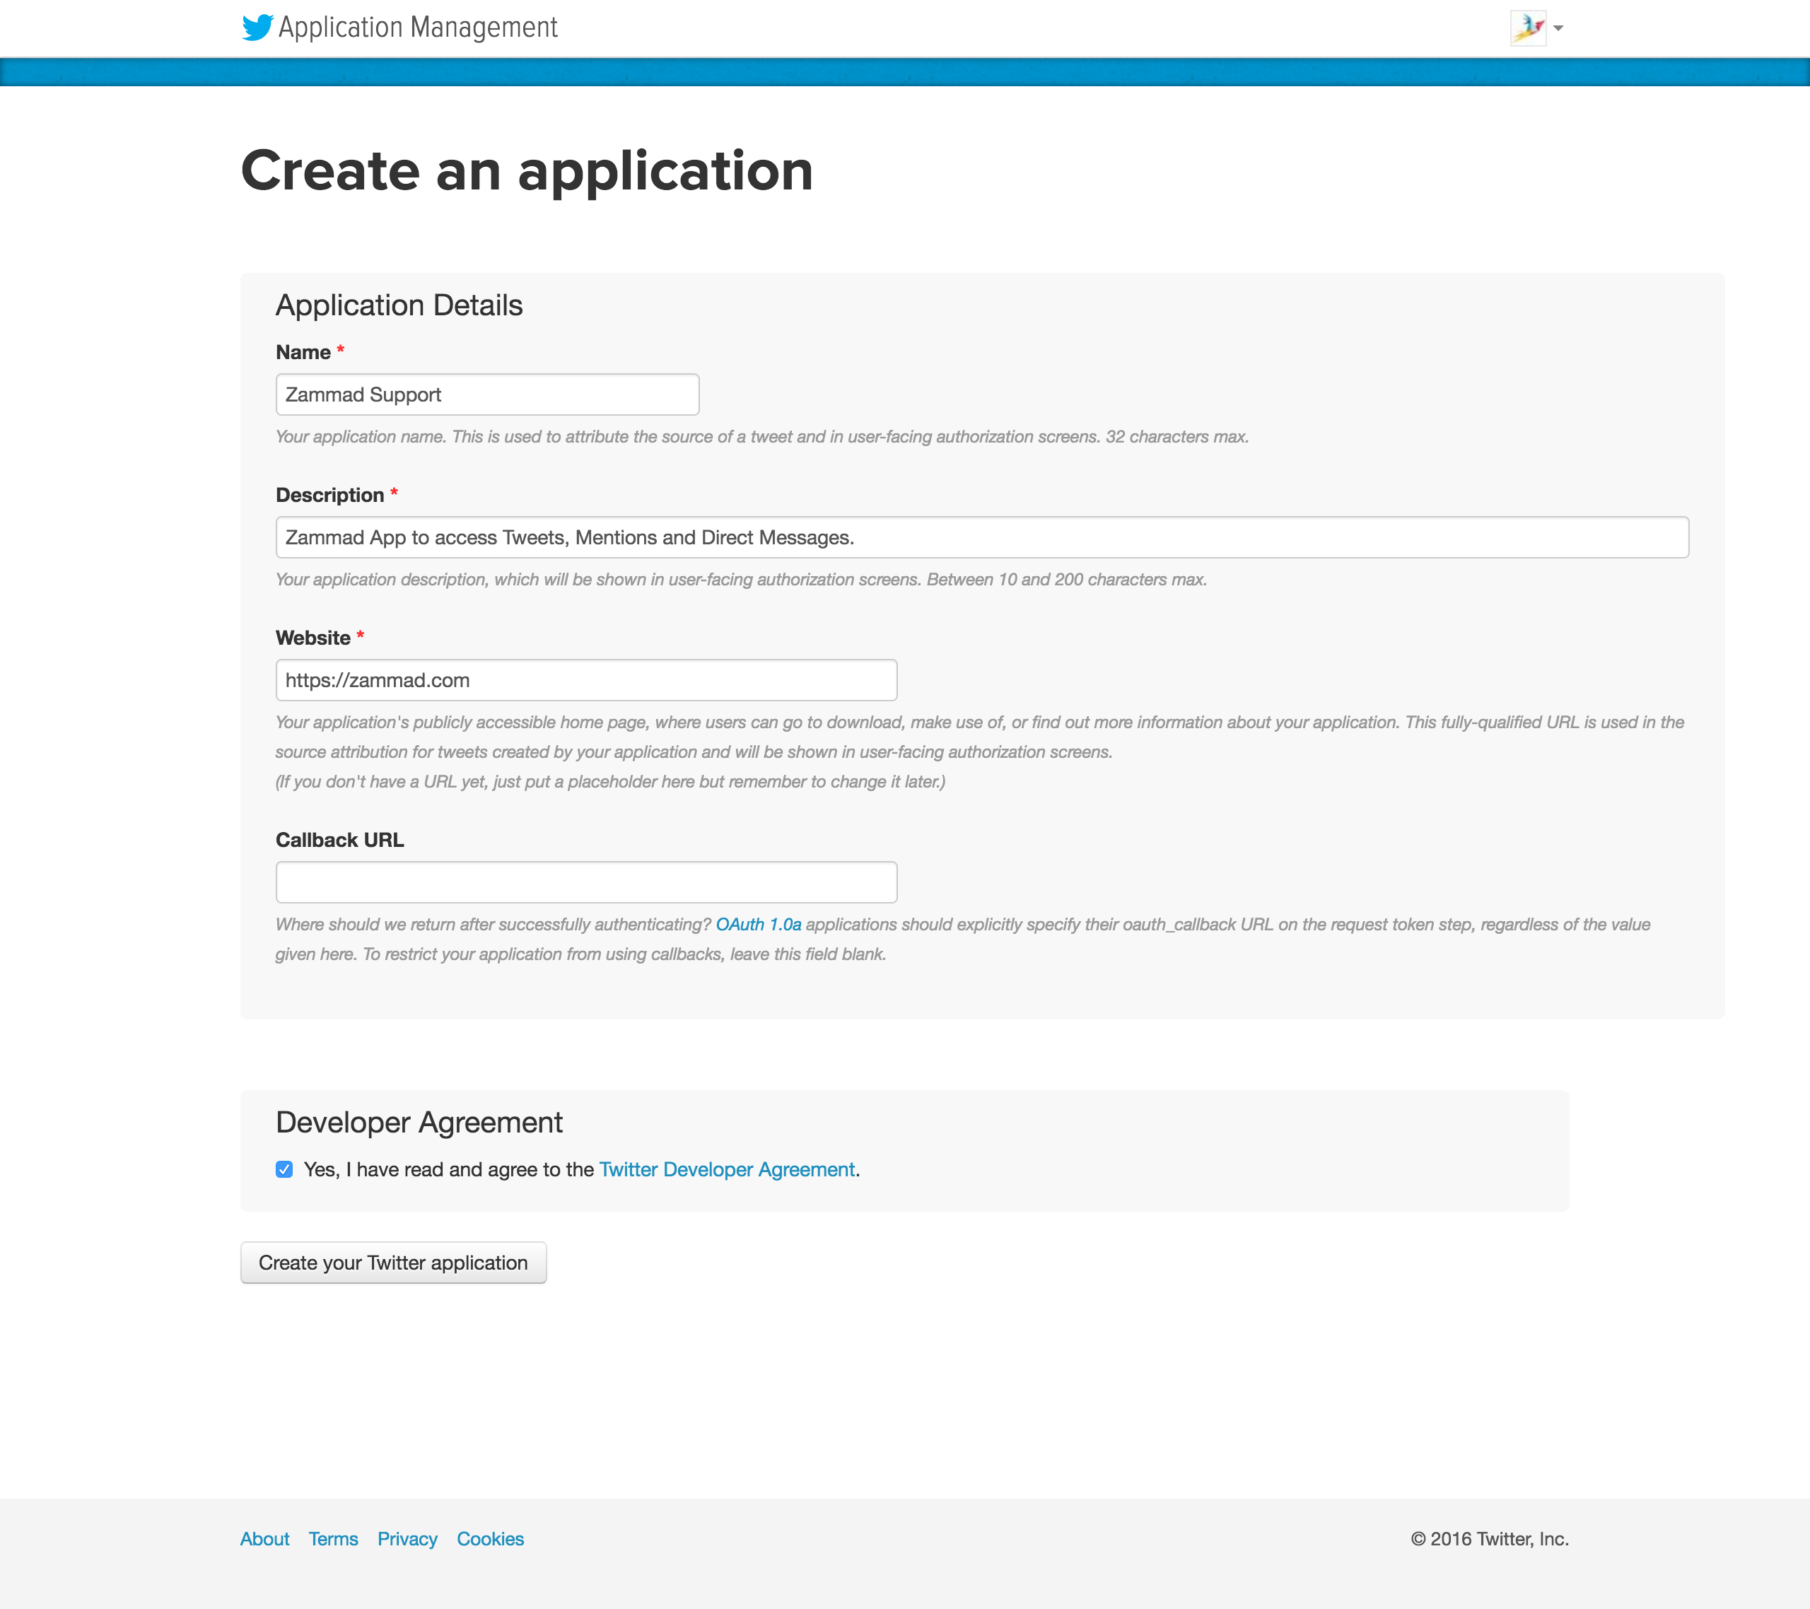Expand the account dropdown arrow
The height and width of the screenshot is (1609, 1810).
[x=1558, y=28]
